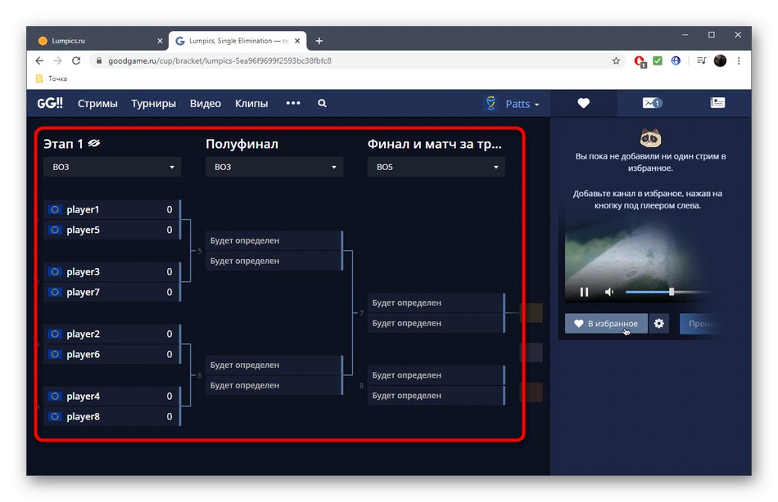Select player1 in the bracket
This screenshot has width=778, height=502.
tap(111, 209)
